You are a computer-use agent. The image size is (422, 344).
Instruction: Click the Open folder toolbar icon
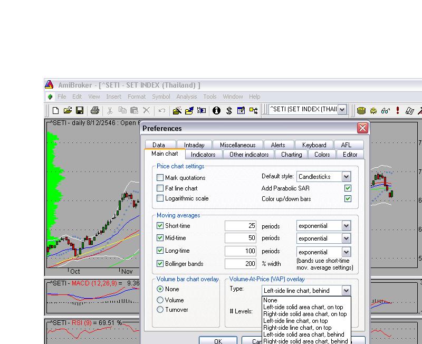(68, 110)
